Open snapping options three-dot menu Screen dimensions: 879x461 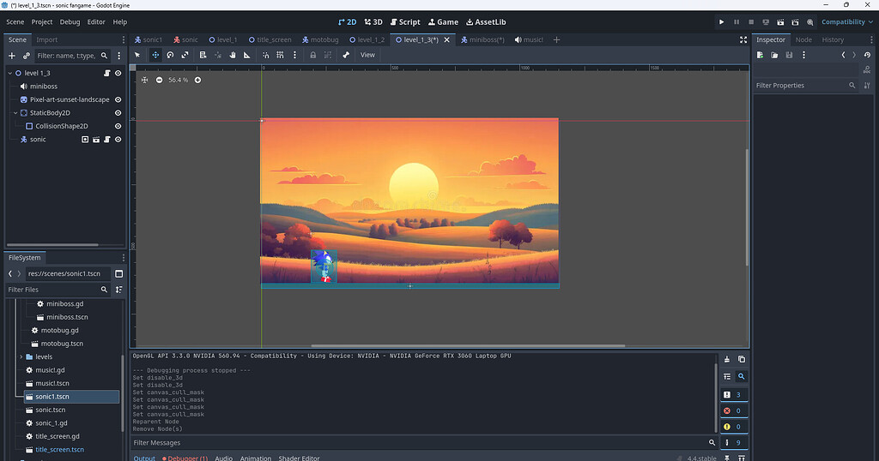click(x=295, y=55)
